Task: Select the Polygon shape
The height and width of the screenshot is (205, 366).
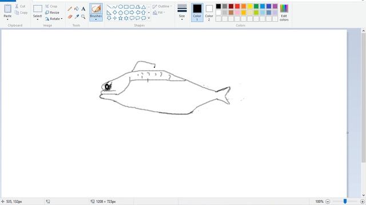Action: [x=138, y=7]
